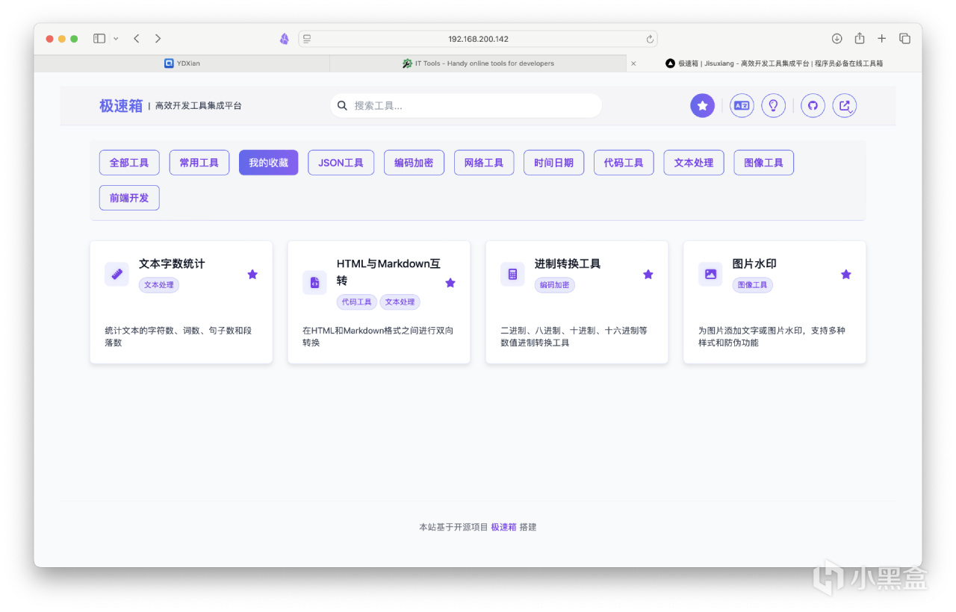Screen dimensions: 956x612
Task: Click the 代码工具 tag on HTML与Markdown card
Action: click(x=357, y=302)
